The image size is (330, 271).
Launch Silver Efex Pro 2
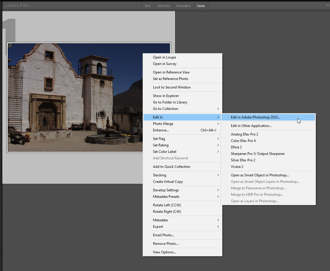(x=243, y=160)
